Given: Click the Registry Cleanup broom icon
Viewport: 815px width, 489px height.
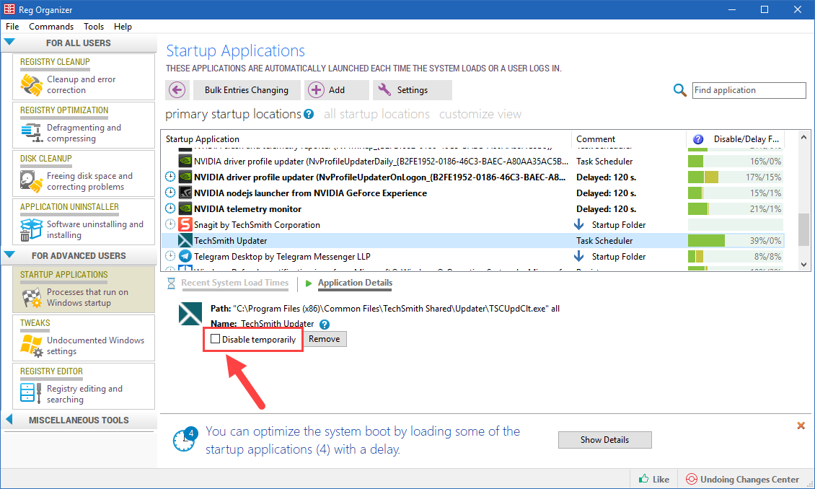Looking at the screenshot, I should coord(31,85).
